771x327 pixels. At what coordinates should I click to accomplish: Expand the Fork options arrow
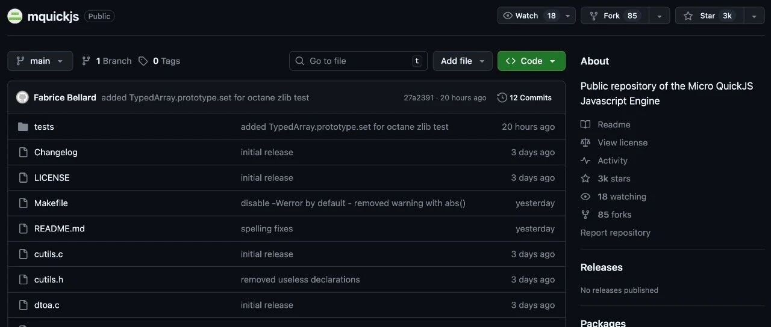(x=660, y=16)
